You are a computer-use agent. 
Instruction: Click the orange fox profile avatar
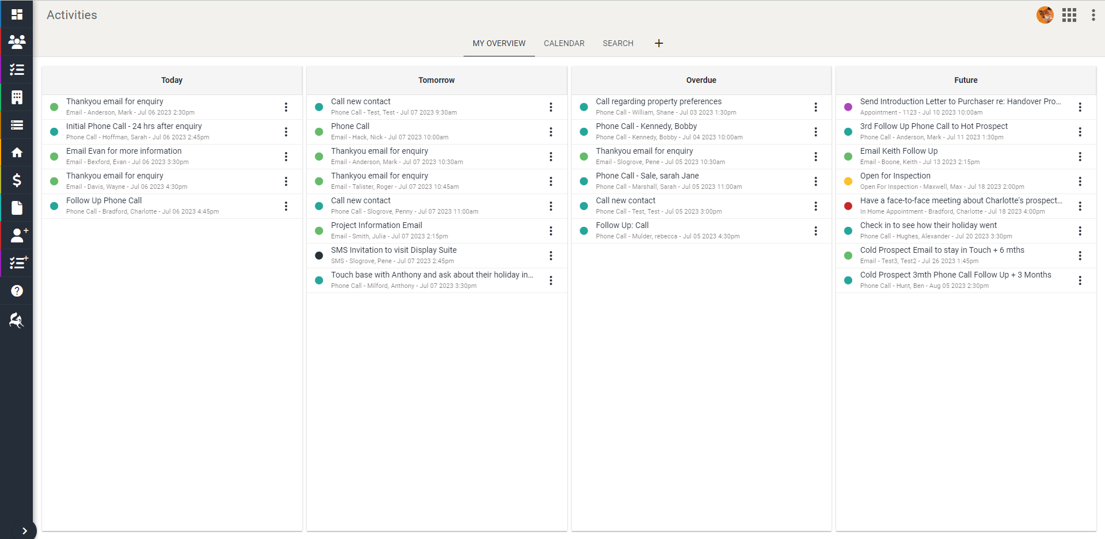tap(1044, 15)
